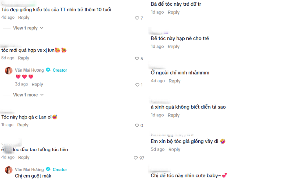Screen dimensions: 289x180
Task: Open Văn Mai Hương's avatar on heart reply
Action: click(9, 71)
